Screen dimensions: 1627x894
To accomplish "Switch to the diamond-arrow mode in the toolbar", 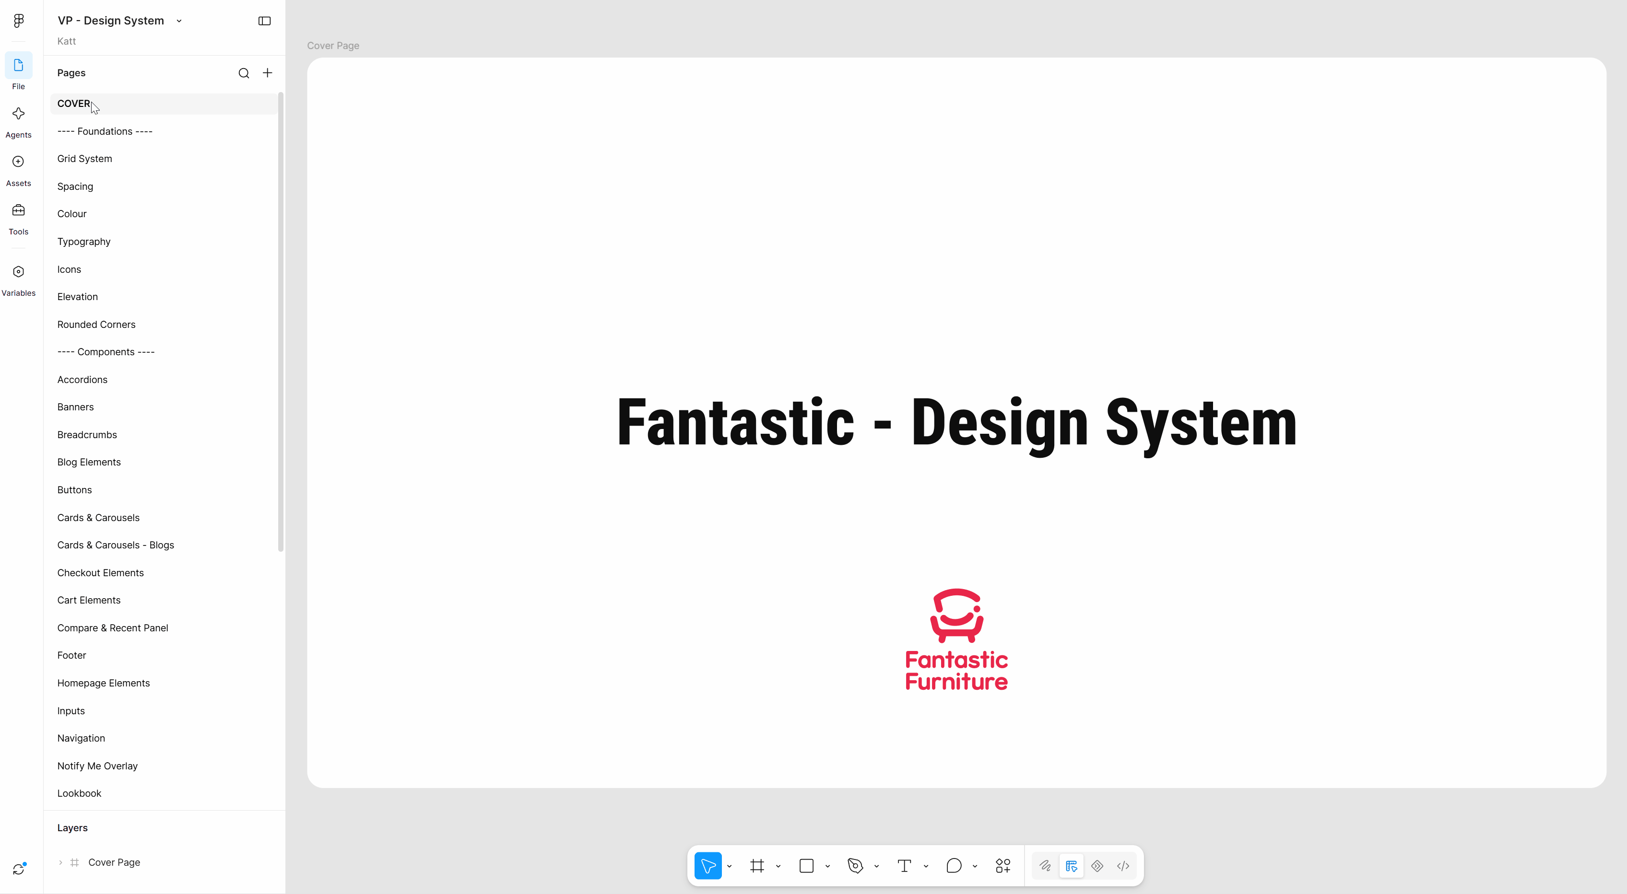I will coord(1097,866).
